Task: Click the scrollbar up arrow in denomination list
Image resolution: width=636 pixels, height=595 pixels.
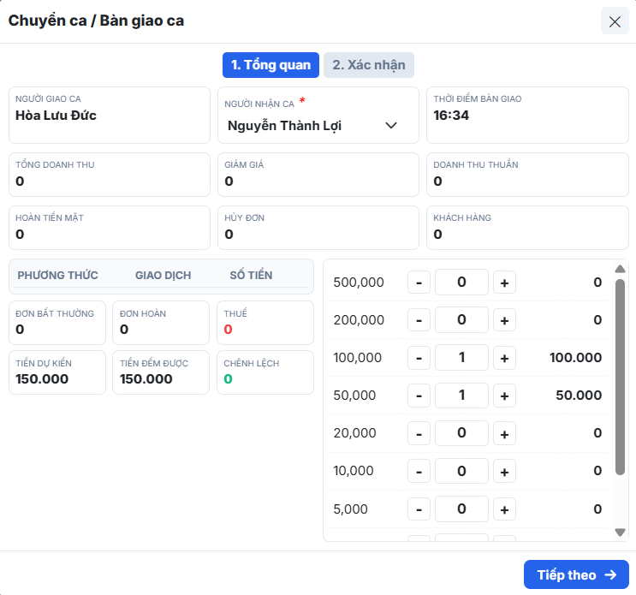Action: (x=620, y=269)
